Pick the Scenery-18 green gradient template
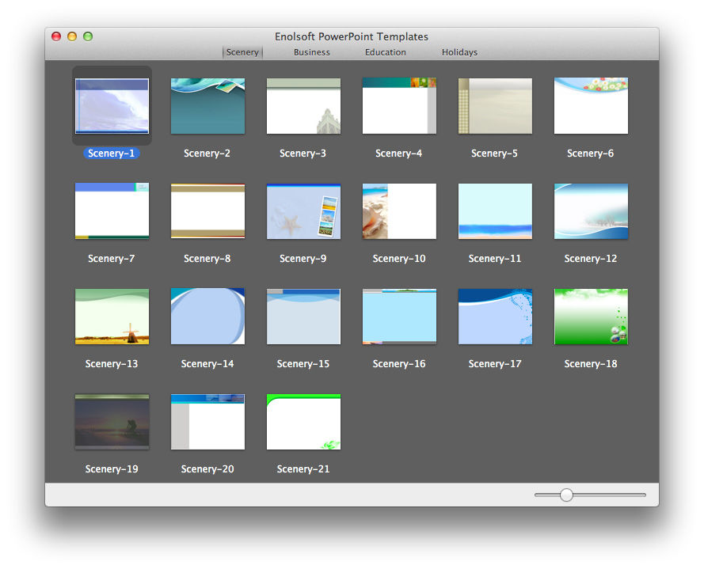This screenshot has height=569, width=704. point(591,317)
